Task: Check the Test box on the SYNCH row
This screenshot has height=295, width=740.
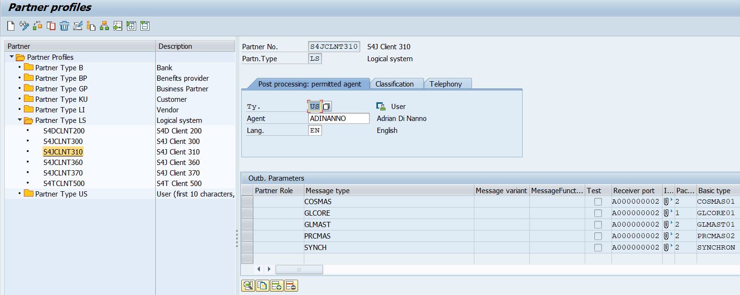Action: (598, 247)
